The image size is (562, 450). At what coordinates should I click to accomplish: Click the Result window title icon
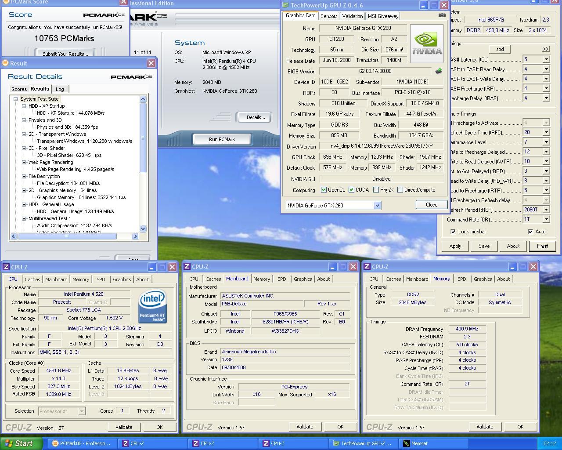tap(5, 63)
